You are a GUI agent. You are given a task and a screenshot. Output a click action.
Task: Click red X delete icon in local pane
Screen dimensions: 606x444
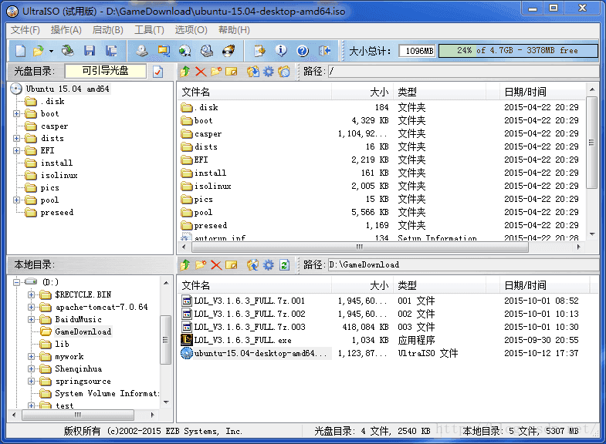(216, 265)
